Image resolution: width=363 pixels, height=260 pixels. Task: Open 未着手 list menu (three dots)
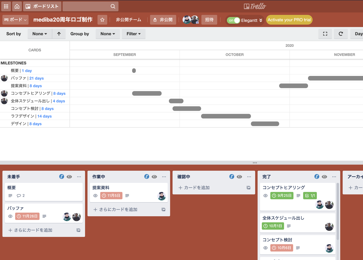coord(79,177)
